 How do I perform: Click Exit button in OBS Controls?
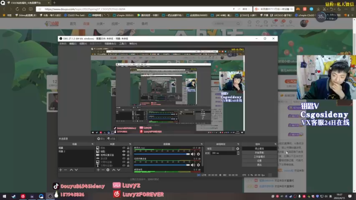coord(259,165)
